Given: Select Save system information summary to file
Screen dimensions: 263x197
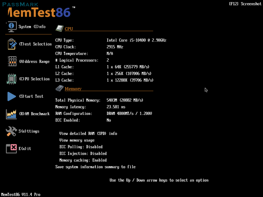Looking at the screenshot, I should coord(95,167).
